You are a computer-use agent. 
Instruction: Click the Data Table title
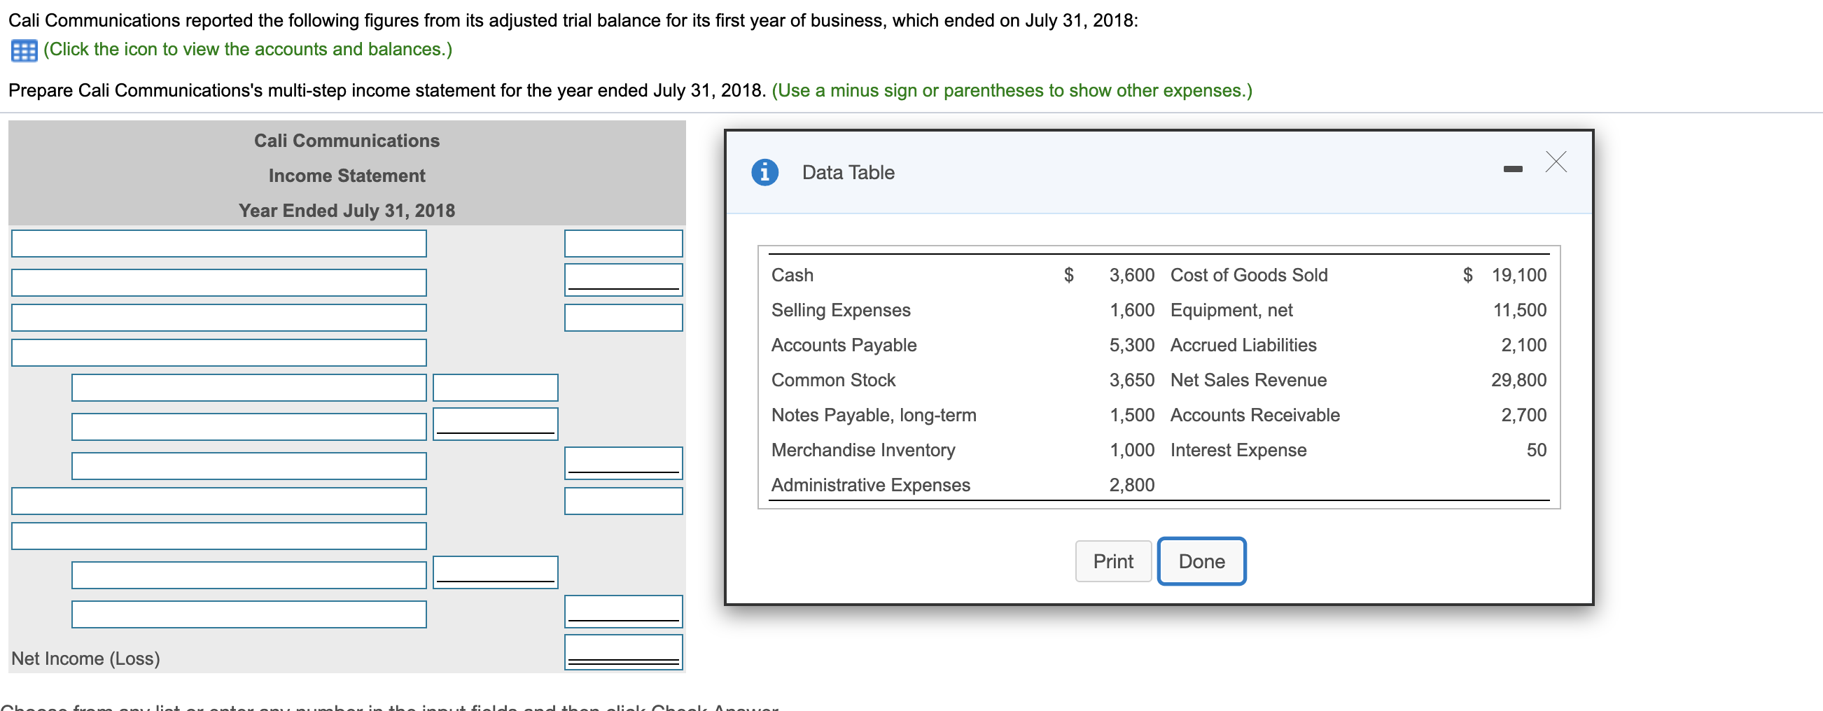tap(847, 173)
